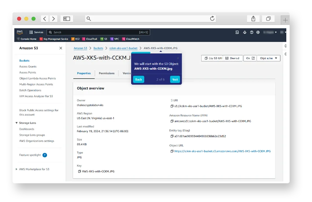This screenshot has height=202, width=312.
Task: Select the owner name thalescryptolabs+xks
Action: pos(90,105)
